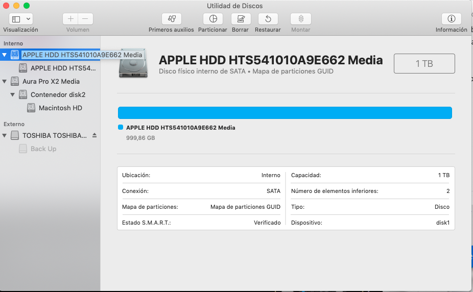Select Aura Pro X2 Media disk
This screenshot has width=473, height=292.
click(x=50, y=81)
